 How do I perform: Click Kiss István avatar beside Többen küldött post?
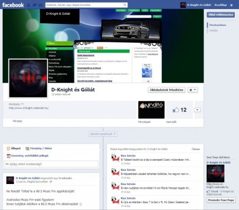point(115,157)
